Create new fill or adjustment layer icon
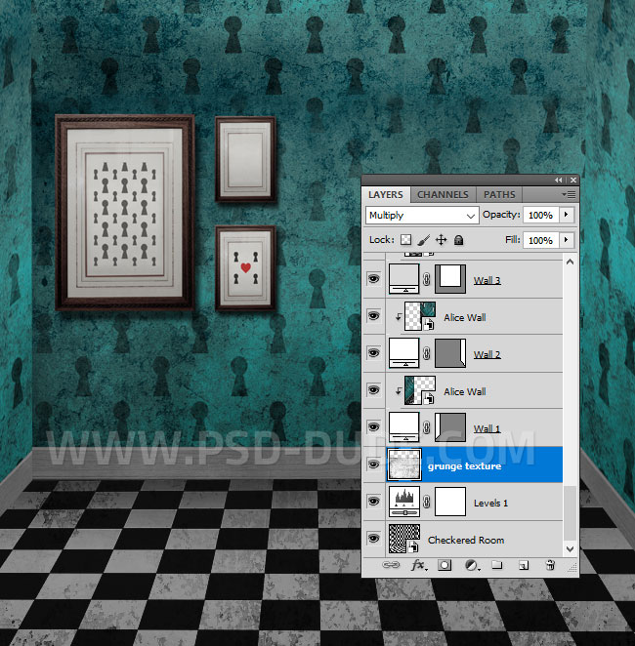The height and width of the screenshot is (646, 635). 472,565
